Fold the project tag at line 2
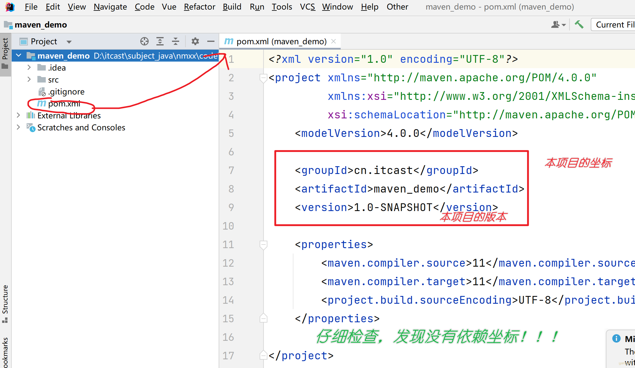The width and height of the screenshot is (635, 368). [263, 78]
